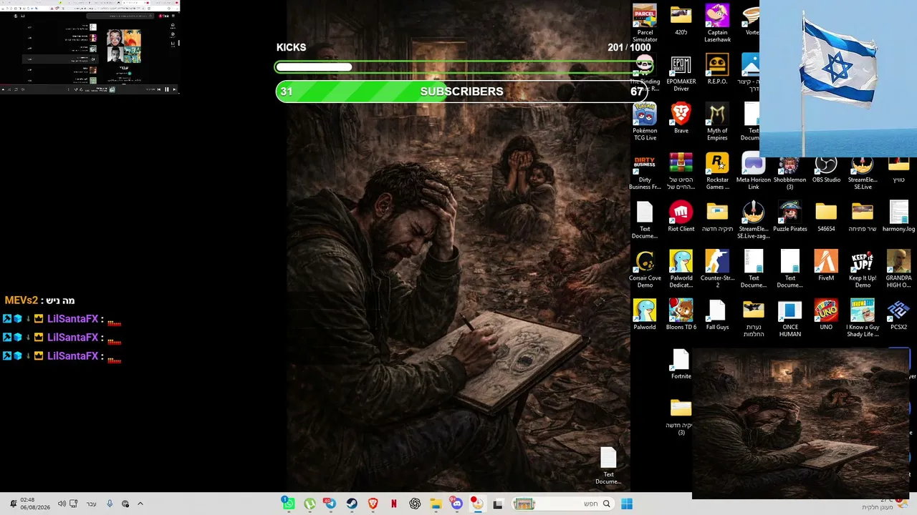Open the I Know a Guy Shady Life icon
The height and width of the screenshot is (515, 917).
(x=862, y=318)
